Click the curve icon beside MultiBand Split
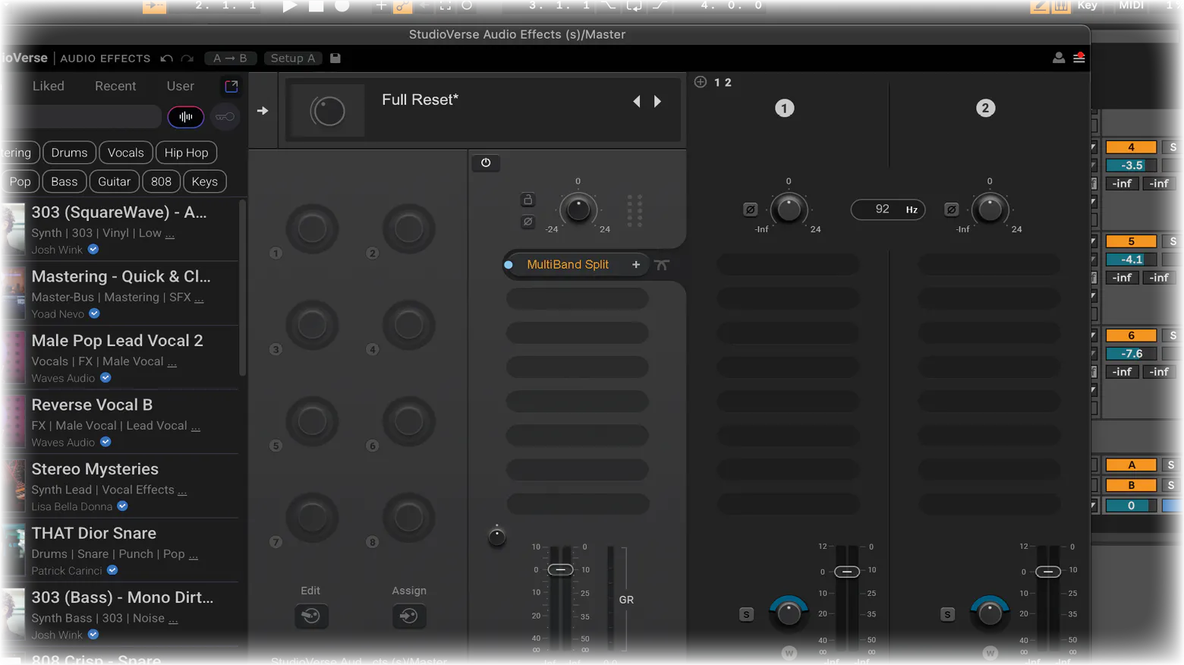This screenshot has width=1184, height=665. click(662, 264)
